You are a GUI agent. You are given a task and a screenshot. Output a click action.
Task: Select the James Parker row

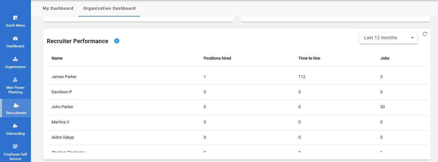click(64, 77)
